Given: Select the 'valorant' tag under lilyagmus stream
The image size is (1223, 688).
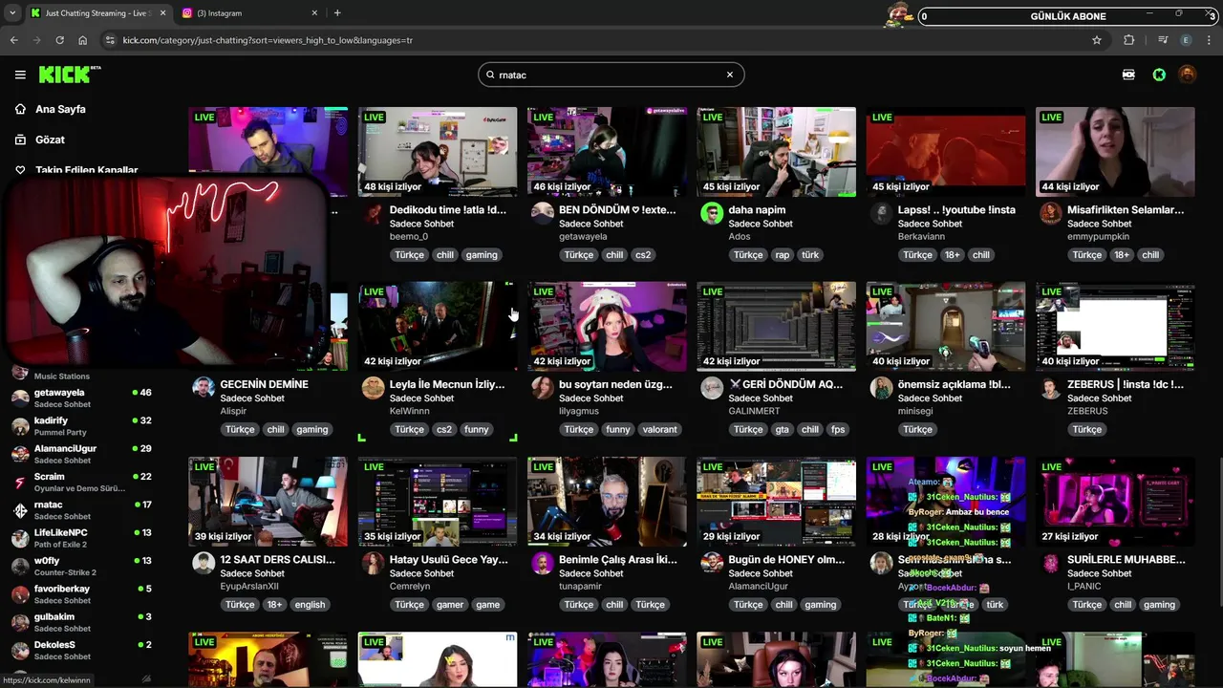Looking at the screenshot, I should point(660,430).
